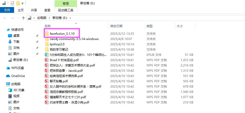
Task: Select 约会学男士篇 - 泳湿小狗.pdf
Action: click(69, 102)
